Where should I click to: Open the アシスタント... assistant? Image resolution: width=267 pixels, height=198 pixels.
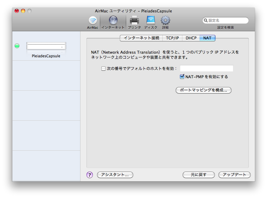coord(115,175)
